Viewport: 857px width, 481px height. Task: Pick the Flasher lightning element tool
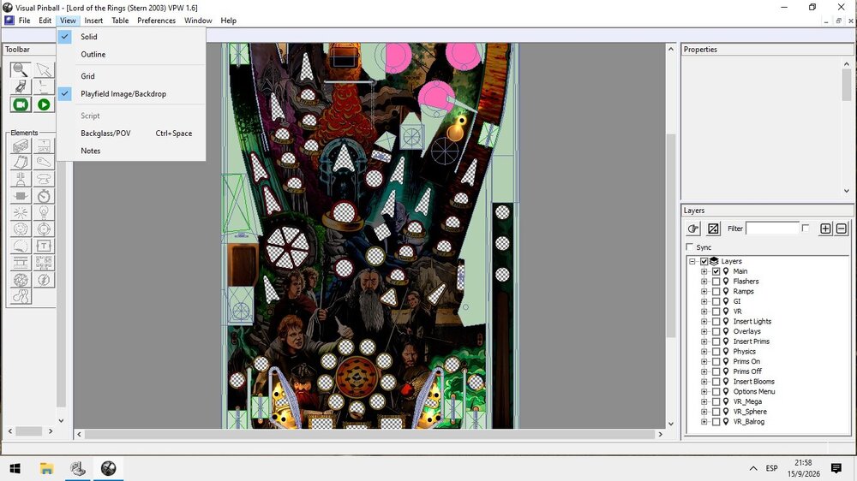tap(44, 280)
